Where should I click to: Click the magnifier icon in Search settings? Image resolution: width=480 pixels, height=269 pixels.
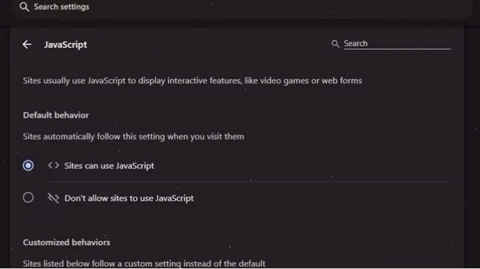click(24, 7)
